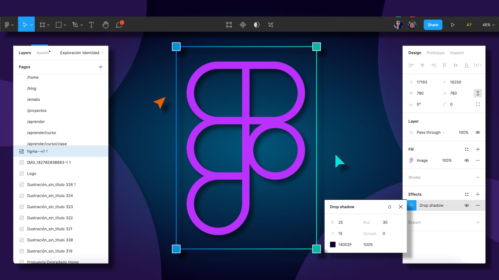Open the zoom percentage dropdown
The image size is (499, 280).
pyautogui.click(x=488, y=25)
